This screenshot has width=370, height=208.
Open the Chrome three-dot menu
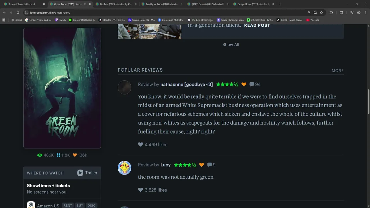click(366, 13)
